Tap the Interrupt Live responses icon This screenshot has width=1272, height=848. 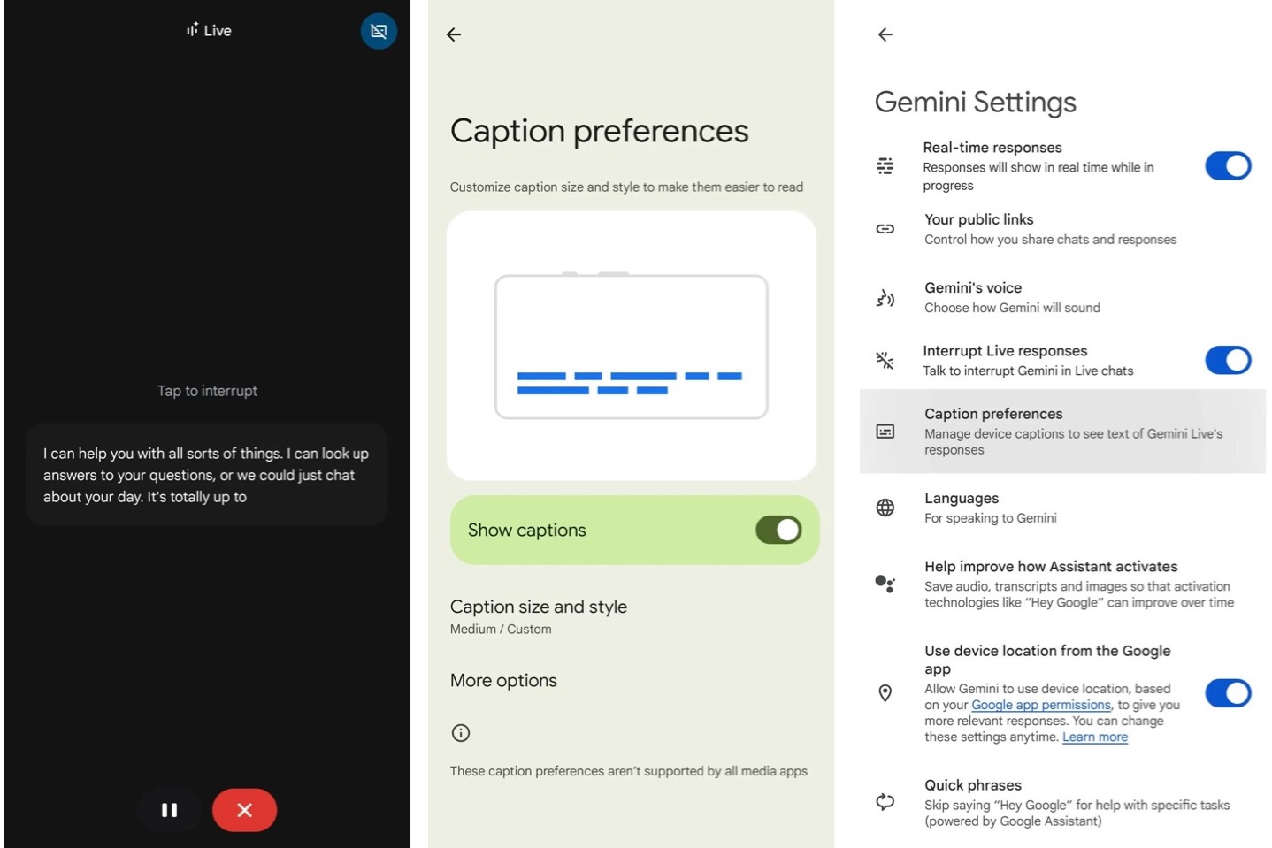tap(885, 360)
